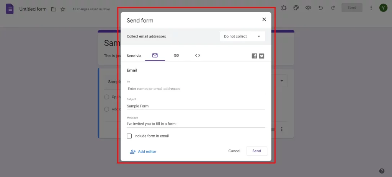Select the email send tab

click(x=155, y=55)
